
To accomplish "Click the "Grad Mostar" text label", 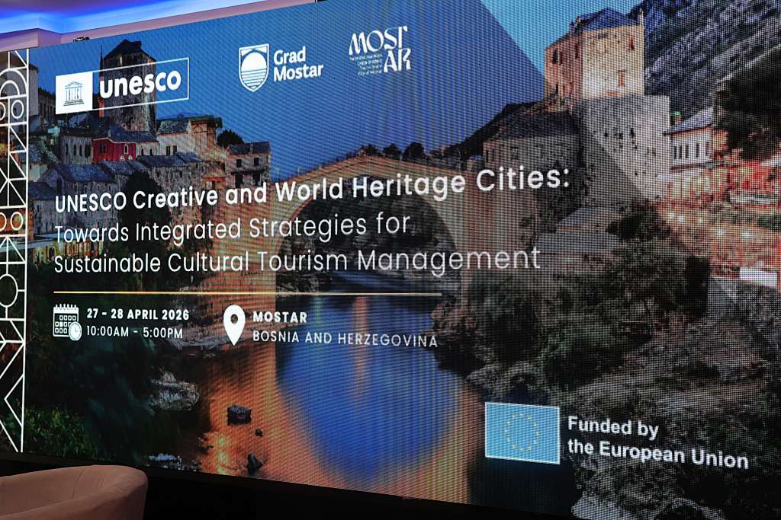I will pyautogui.click(x=298, y=63).
